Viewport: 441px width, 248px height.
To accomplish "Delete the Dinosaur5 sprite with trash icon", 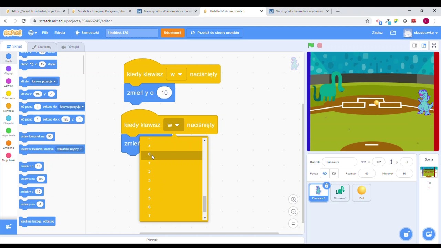I will tap(326, 186).
